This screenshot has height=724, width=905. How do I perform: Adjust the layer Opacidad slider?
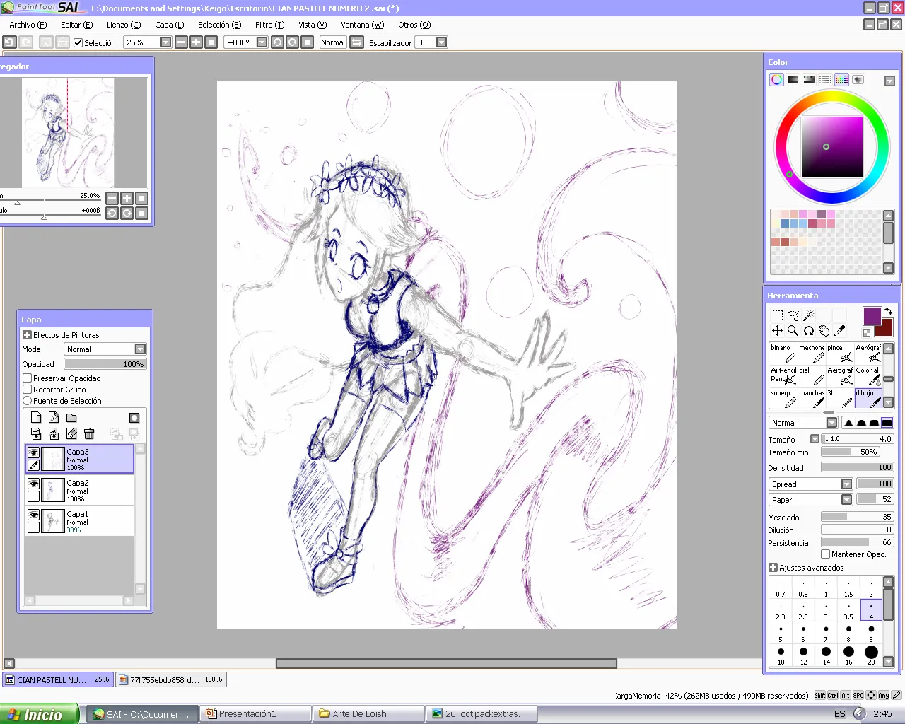105,364
